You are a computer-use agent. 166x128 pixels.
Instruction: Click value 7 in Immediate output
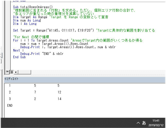[x=35, y=92]
